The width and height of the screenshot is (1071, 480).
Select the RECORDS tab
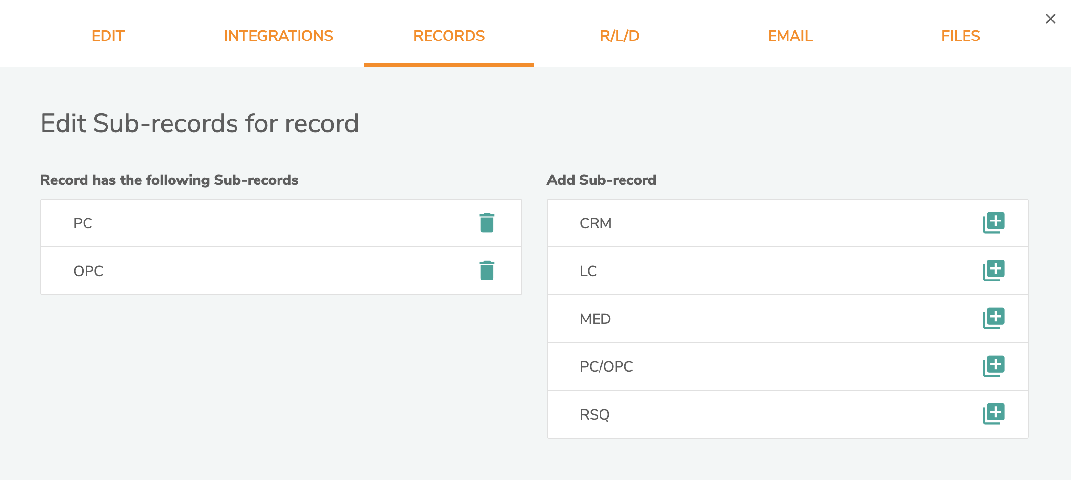[449, 36]
